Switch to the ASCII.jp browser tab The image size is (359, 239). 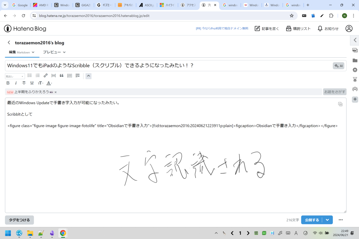(147, 5)
